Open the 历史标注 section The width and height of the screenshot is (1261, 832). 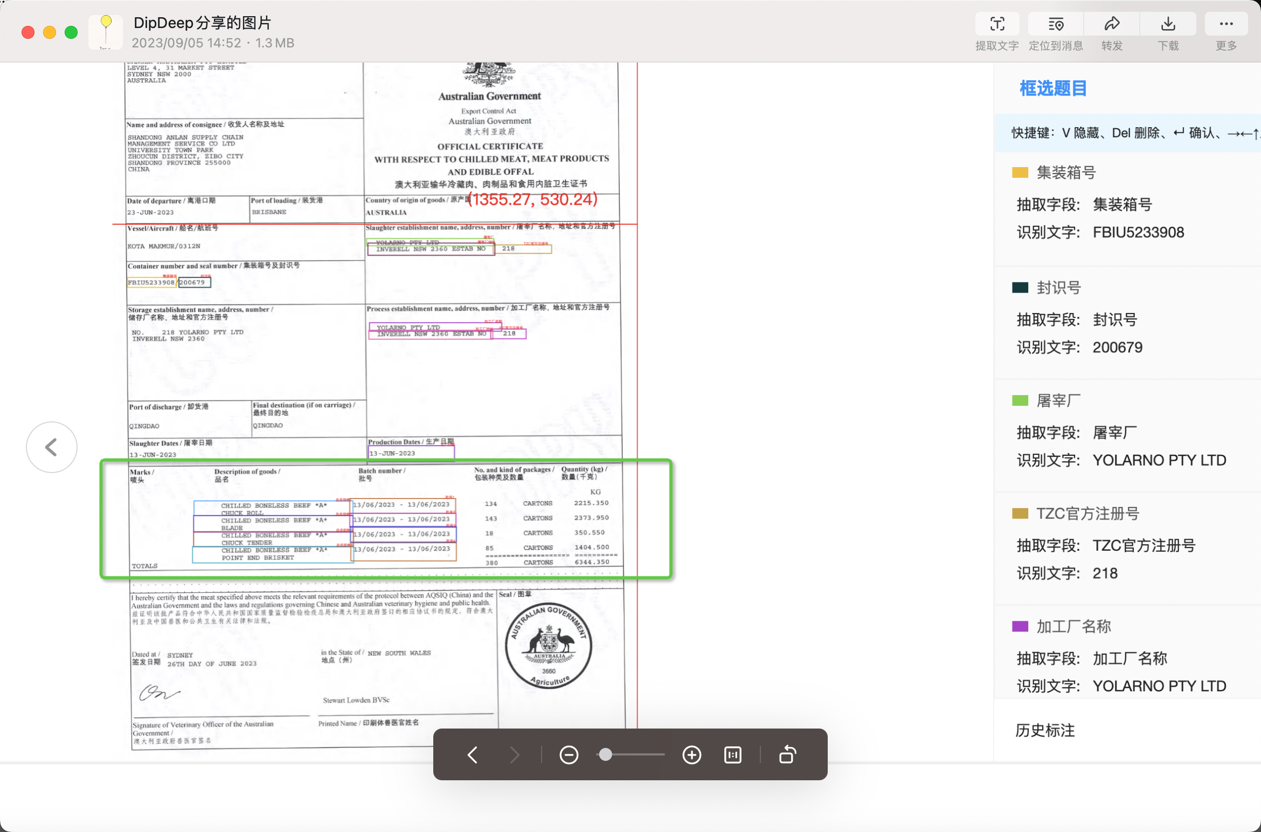click(x=1045, y=730)
